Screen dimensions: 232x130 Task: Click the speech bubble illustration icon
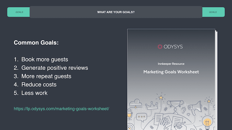click(x=142, y=117)
